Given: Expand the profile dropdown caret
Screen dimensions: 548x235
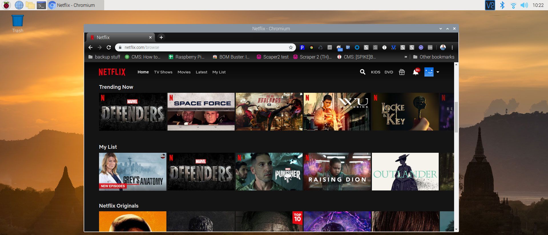Looking at the screenshot, I should pyautogui.click(x=438, y=72).
